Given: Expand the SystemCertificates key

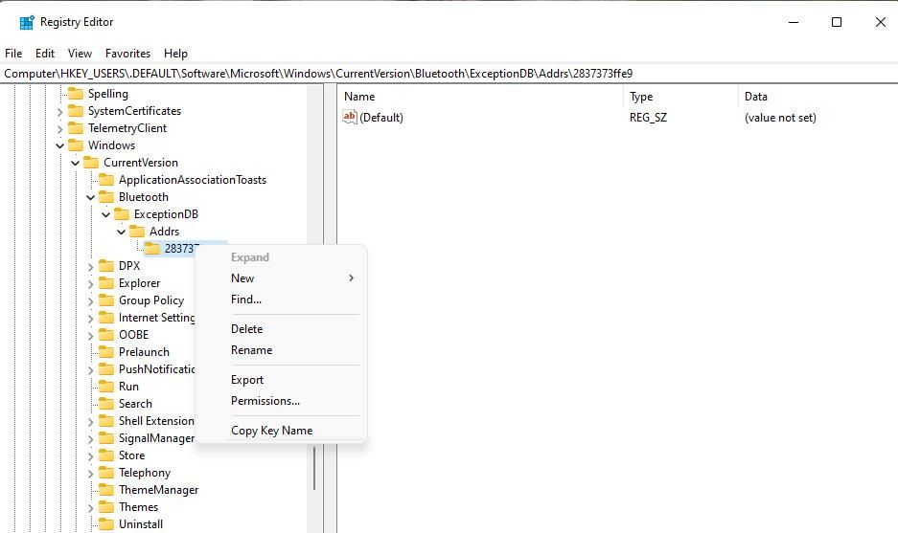Looking at the screenshot, I should click(x=60, y=112).
